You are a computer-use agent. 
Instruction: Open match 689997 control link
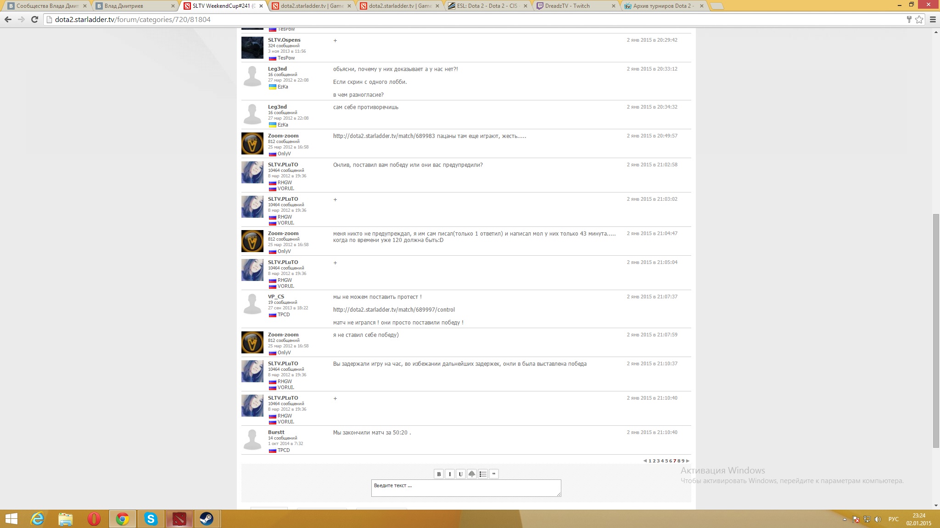(x=394, y=310)
